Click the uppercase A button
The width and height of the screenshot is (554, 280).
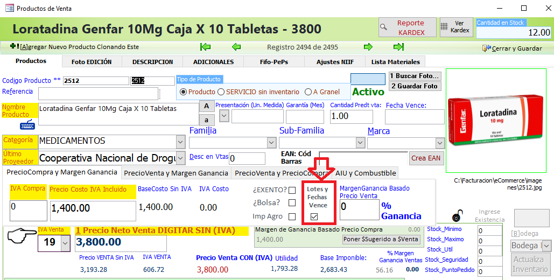point(206,106)
